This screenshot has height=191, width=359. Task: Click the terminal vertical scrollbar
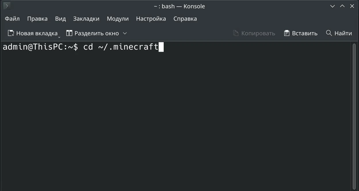click(354, 116)
